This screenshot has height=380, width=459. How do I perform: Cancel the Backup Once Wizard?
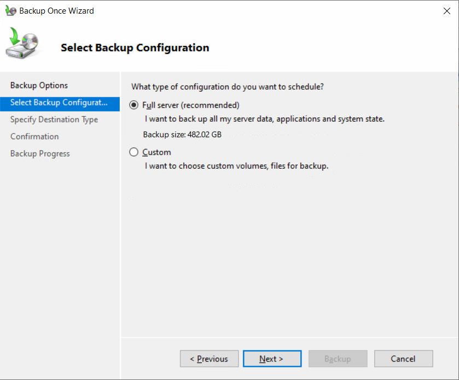[403, 359]
